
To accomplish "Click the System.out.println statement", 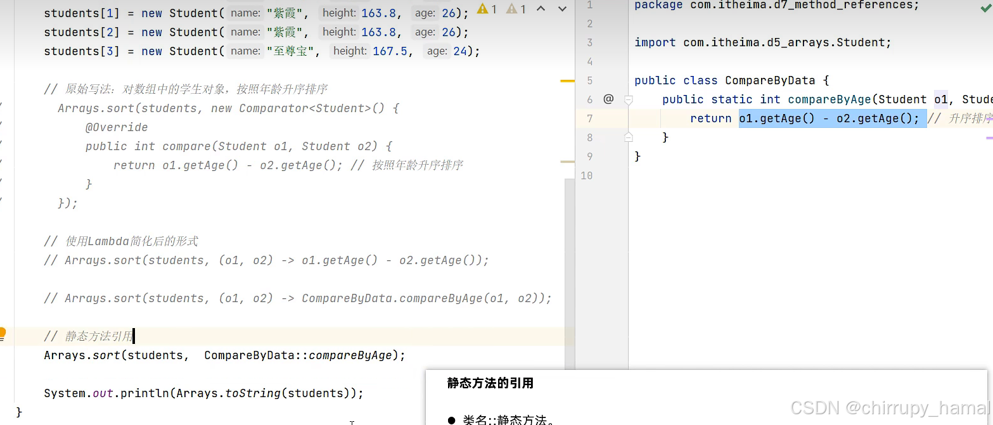I will pyautogui.click(x=204, y=393).
